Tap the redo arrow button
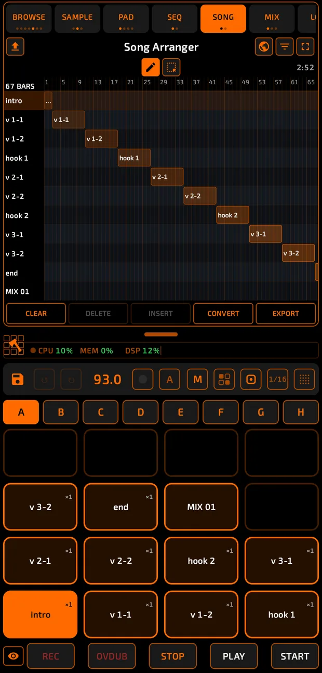The height and width of the screenshot is (673, 322). 71,380
